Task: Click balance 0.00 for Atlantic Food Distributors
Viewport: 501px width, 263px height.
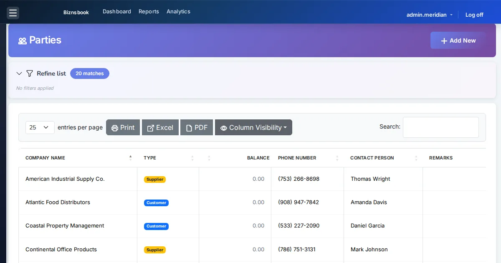Action: coord(258,202)
